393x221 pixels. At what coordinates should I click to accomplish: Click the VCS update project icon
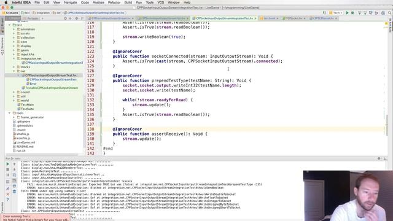(x=360, y=13)
